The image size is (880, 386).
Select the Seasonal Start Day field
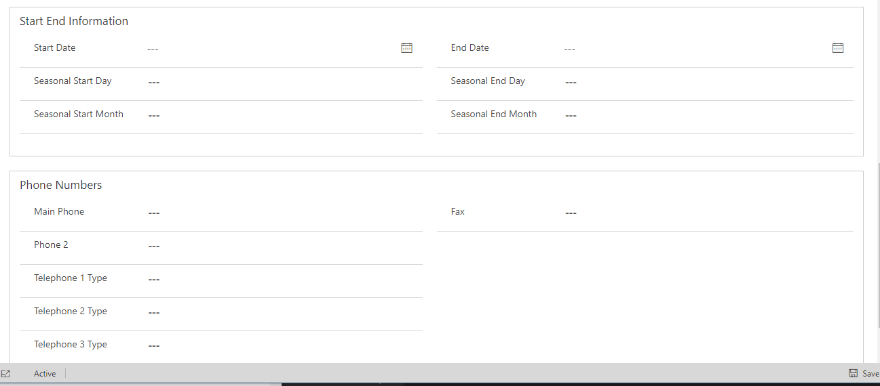click(x=282, y=82)
